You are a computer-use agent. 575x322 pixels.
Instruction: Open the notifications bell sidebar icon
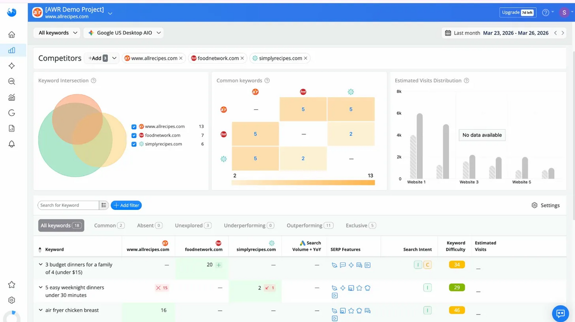coord(11,144)
